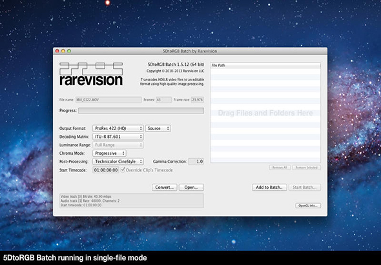
Task: Click the Gamma Correction label
Action: [170, 161]
